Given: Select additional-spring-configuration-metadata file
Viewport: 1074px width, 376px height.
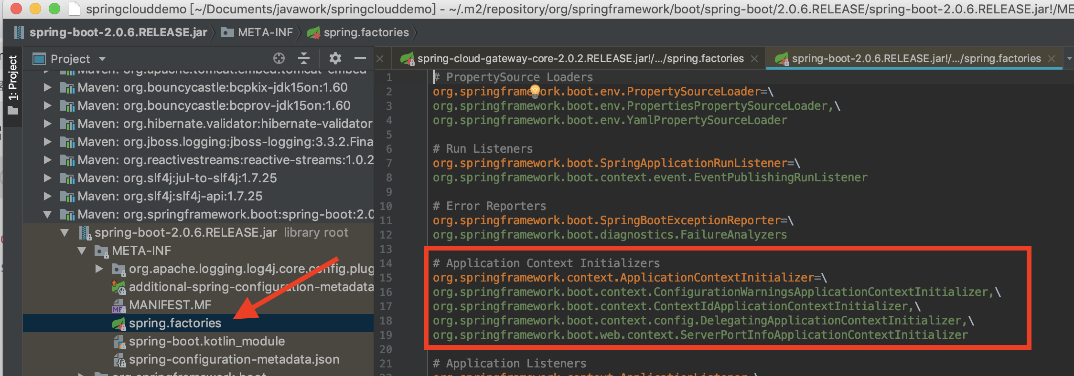Looking at the screenshot, I should 198,287.
